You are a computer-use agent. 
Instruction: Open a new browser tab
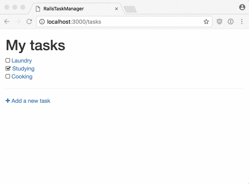[x=130, y=9]
